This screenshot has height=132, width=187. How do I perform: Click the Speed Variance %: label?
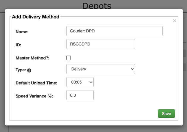pyautogui.click(x=34, y=96)
